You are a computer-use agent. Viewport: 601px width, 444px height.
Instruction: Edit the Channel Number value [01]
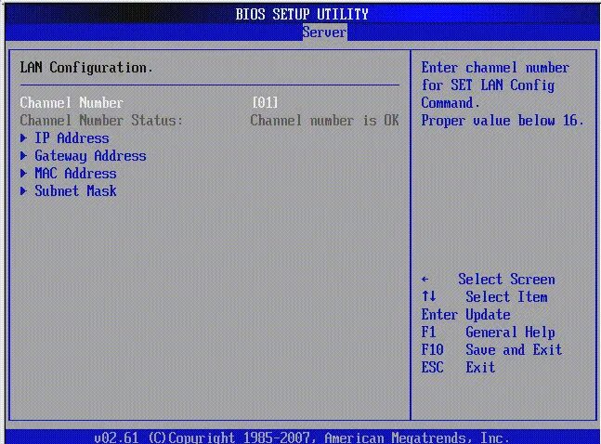[265, 103]
